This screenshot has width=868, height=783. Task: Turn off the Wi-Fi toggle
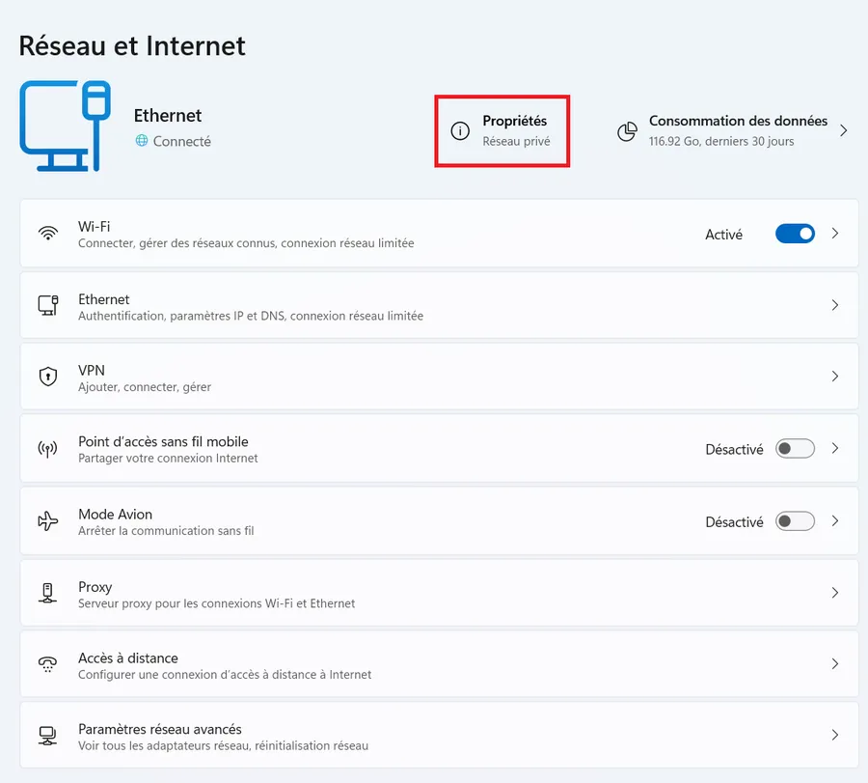795,234
